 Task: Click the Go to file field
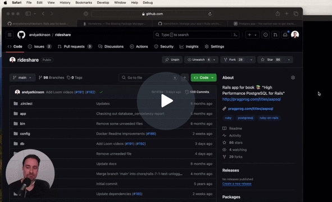pos(149,77)
